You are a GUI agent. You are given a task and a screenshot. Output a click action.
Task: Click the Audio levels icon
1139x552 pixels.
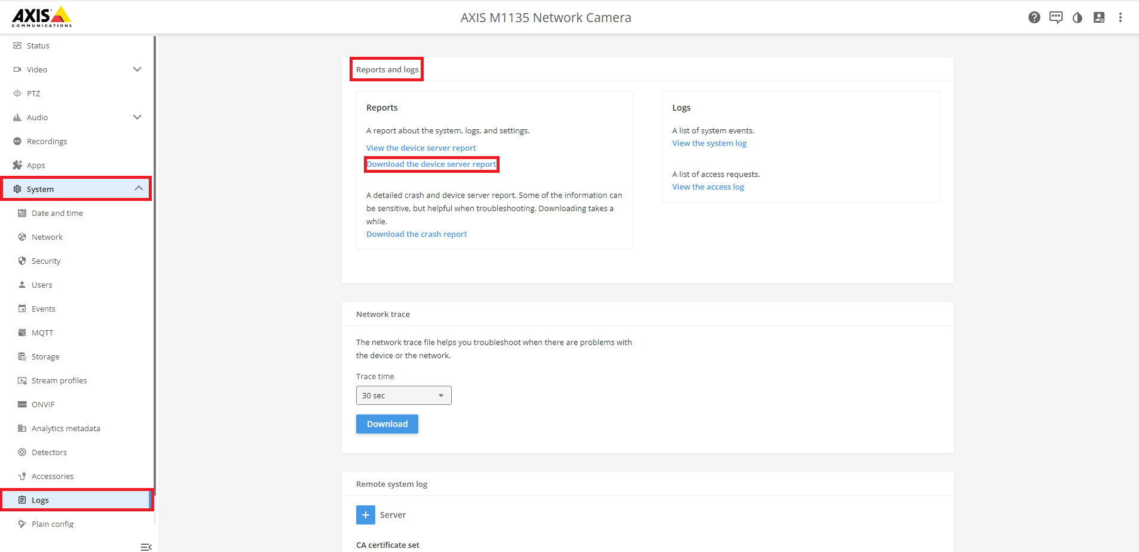[17, 117]
